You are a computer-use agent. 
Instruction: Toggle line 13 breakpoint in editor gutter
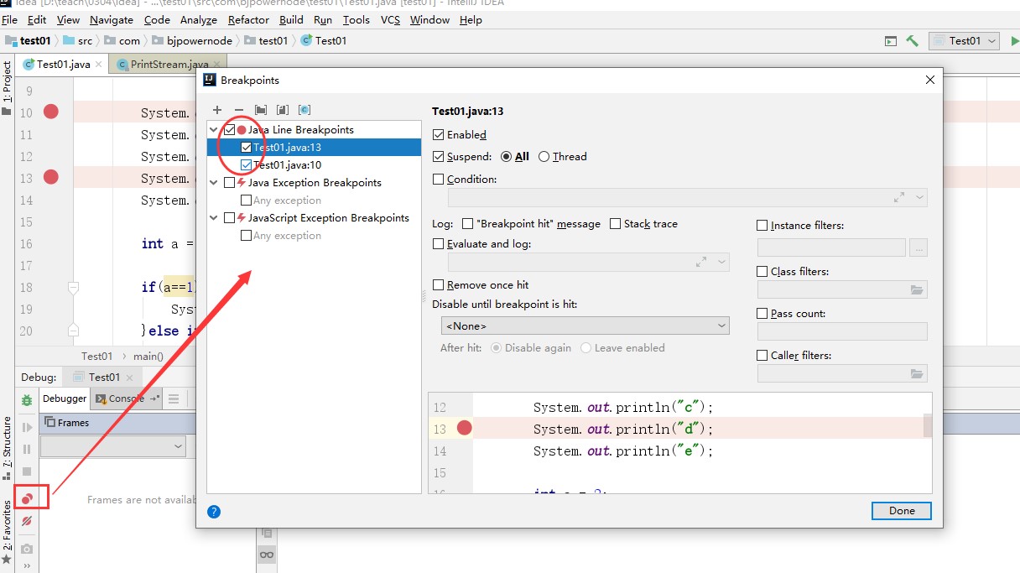tap(51, 177)
